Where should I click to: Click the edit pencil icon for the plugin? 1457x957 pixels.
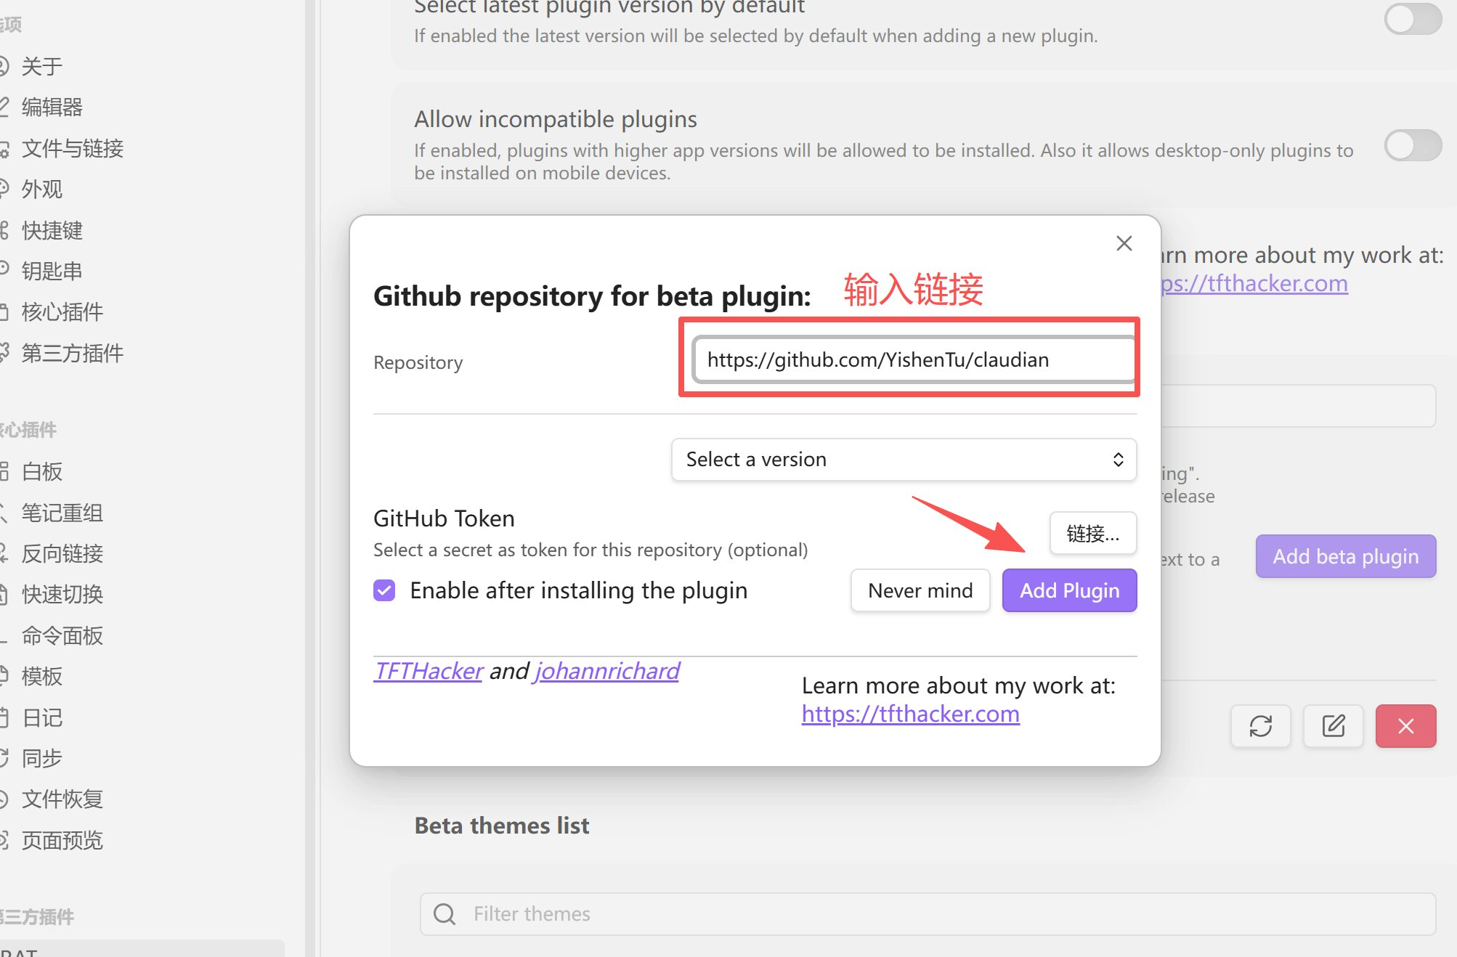pos(1333,725)
